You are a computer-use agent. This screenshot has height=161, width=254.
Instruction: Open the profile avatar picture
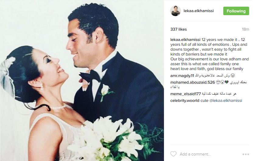175,11
